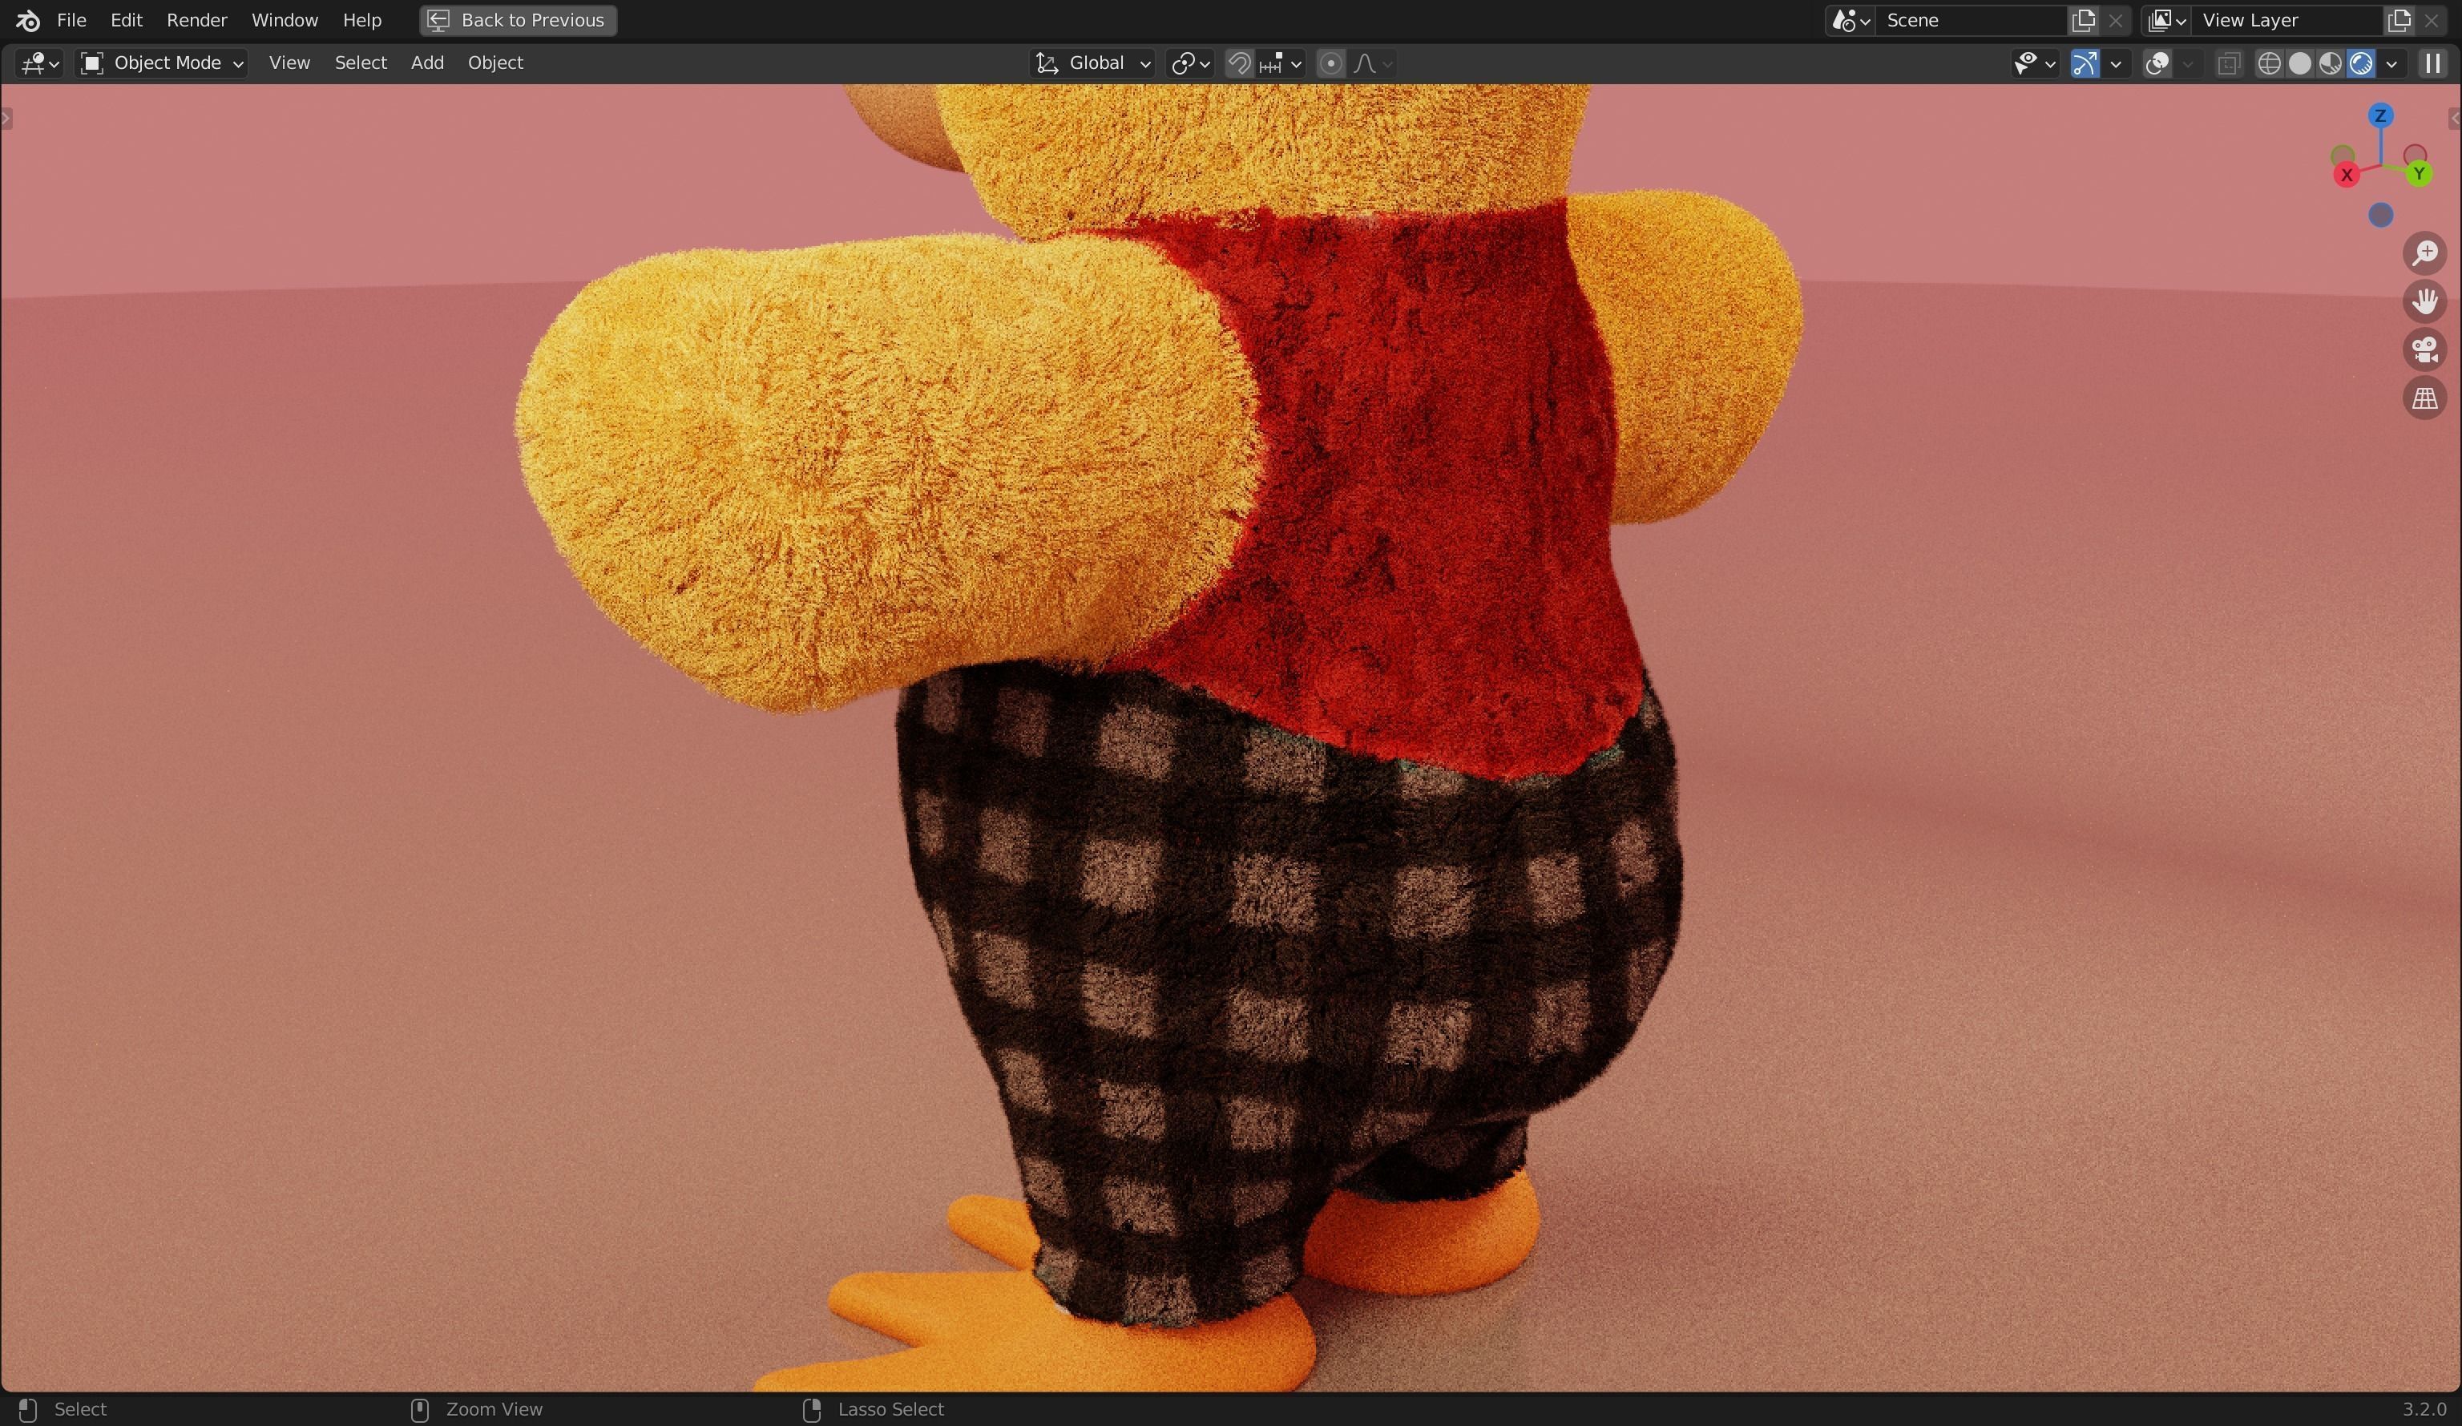The width and height of the screenshot is (2462, 1426).
Task: Toggle snapping magnet icon
Action: (1239, 63)
